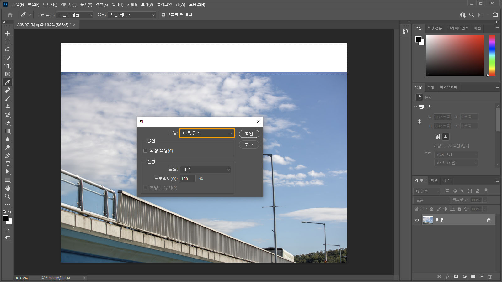Select the Quick Selection tool

click(x=8, y=58)
